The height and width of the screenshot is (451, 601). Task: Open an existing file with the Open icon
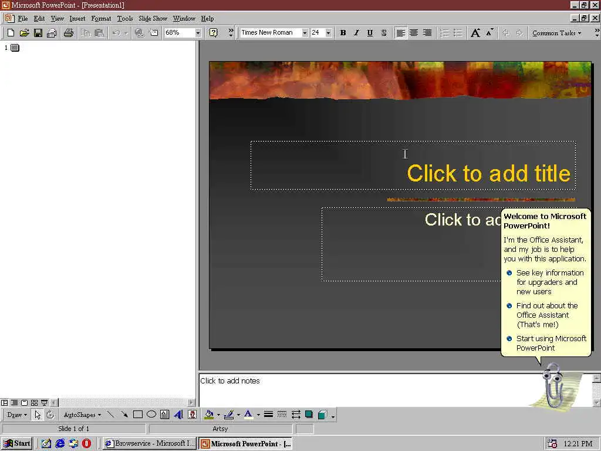click(24, 33)
